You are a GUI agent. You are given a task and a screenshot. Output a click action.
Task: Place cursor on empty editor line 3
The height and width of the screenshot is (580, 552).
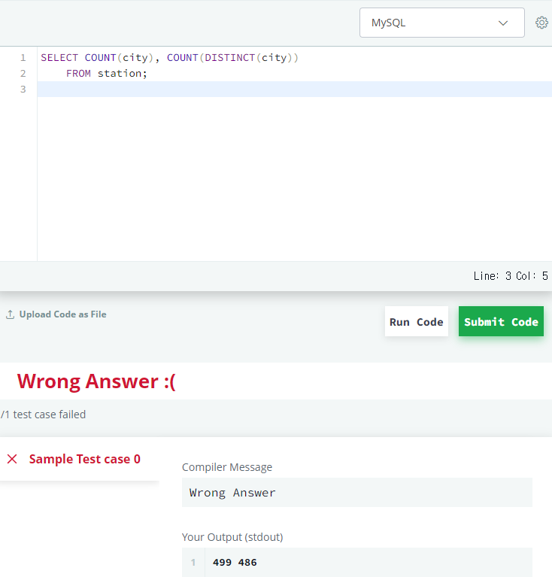(294, 90)
